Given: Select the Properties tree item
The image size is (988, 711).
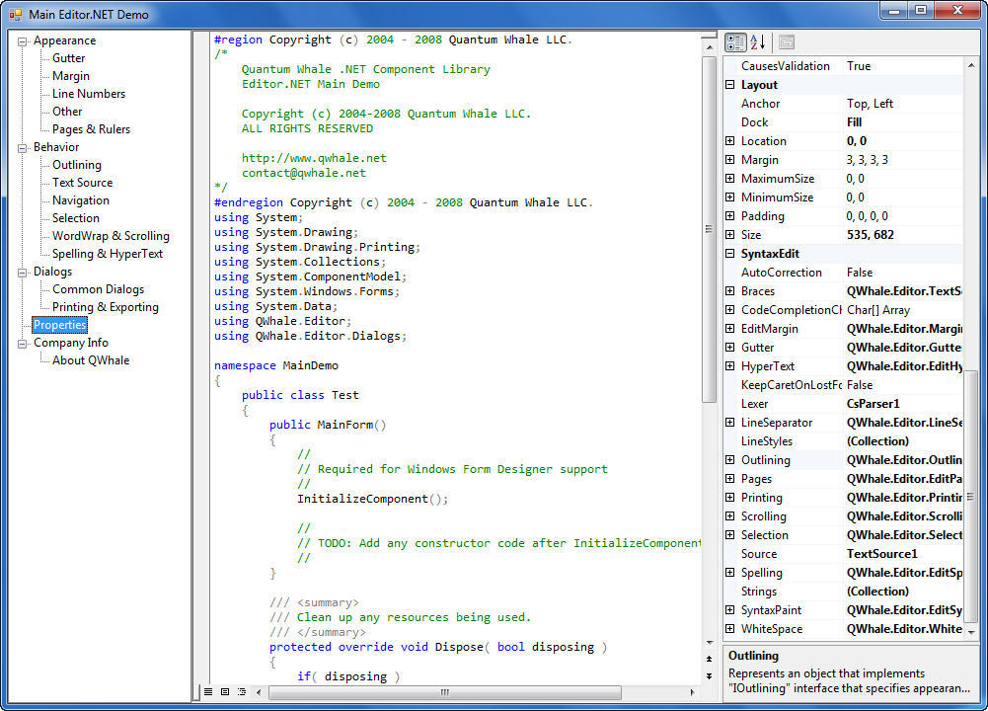Looking at the screenshot, I should [x=60, y=325].
